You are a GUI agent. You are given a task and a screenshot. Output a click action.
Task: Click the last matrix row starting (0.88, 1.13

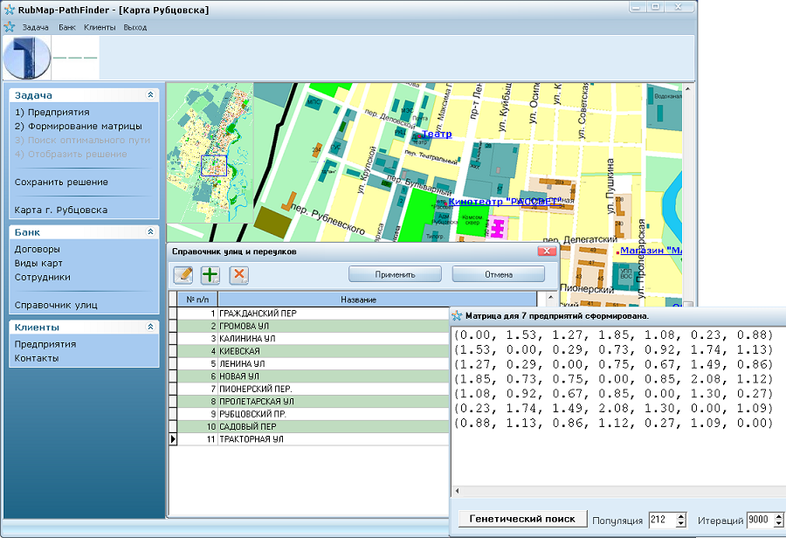(x=614, y=424)
